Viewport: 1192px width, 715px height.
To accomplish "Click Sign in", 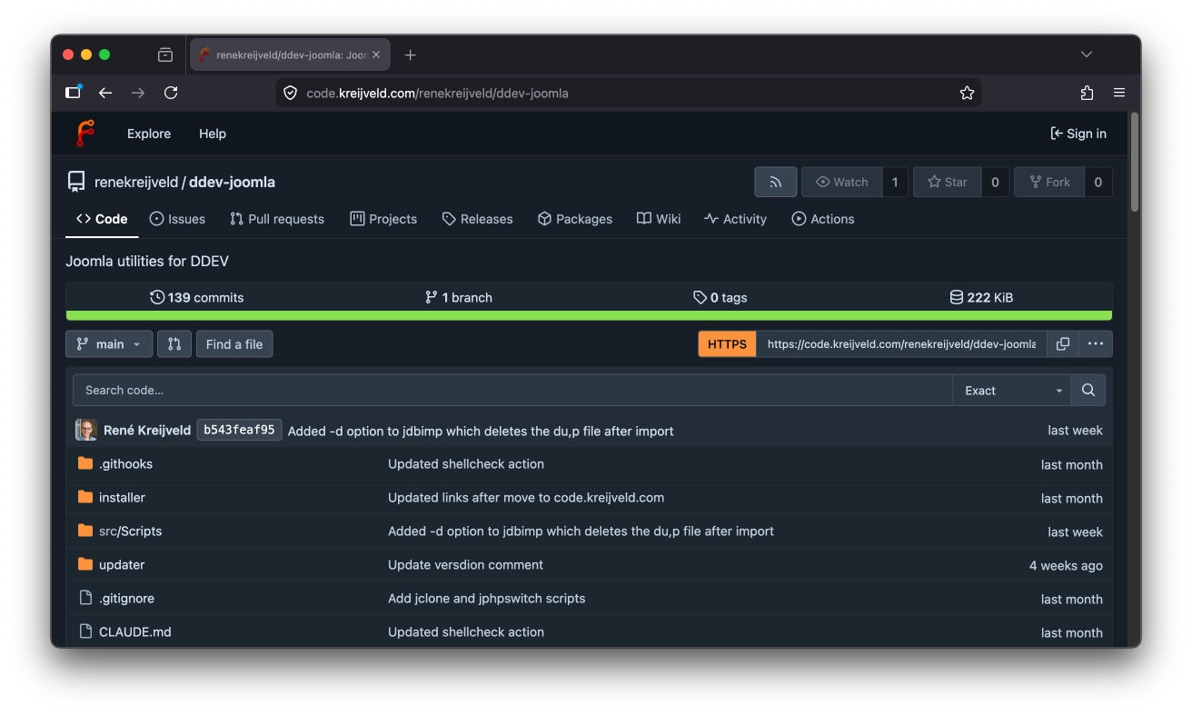I will [1078, 134].
